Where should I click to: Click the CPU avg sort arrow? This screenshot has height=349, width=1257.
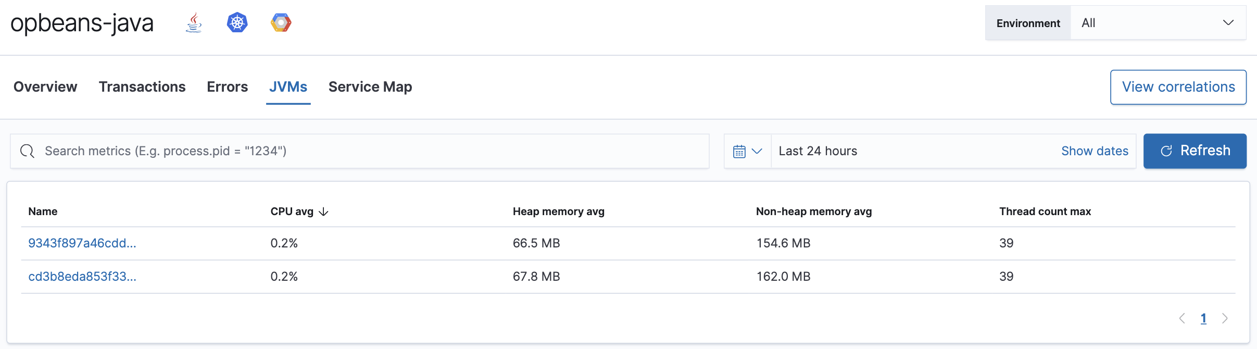click(323, 211)
